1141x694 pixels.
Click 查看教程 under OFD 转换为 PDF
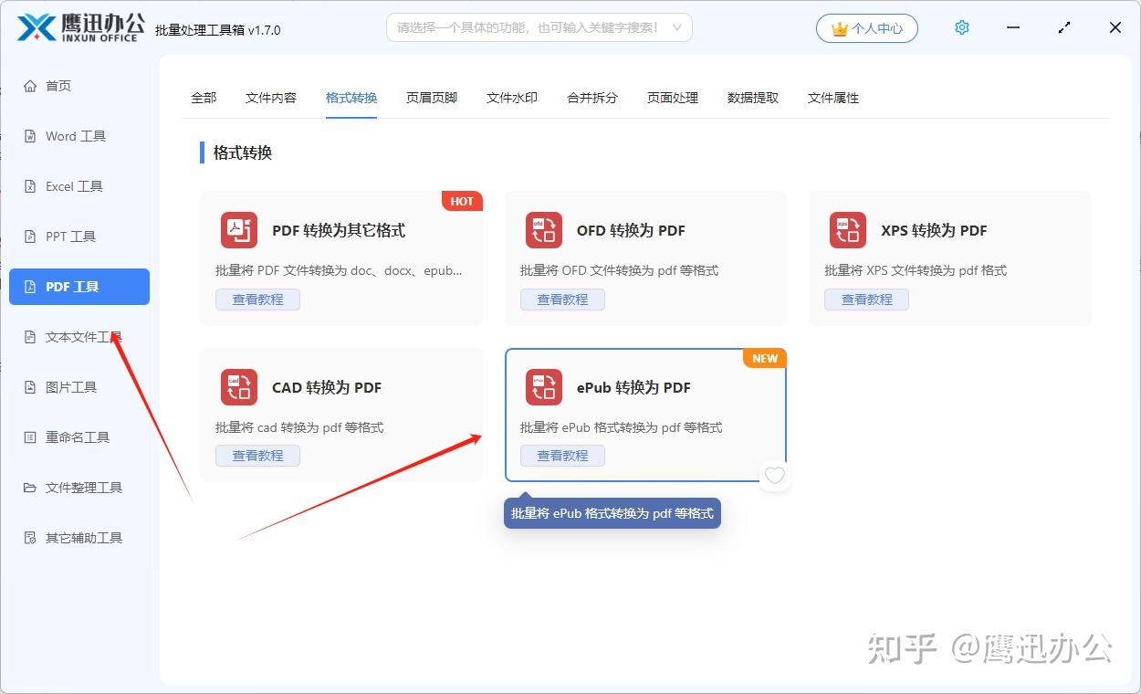point(562,300)
